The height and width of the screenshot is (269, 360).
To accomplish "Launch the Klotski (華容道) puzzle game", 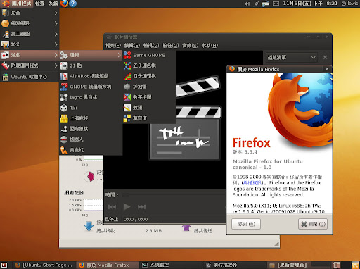I will (x=149, y=118).
